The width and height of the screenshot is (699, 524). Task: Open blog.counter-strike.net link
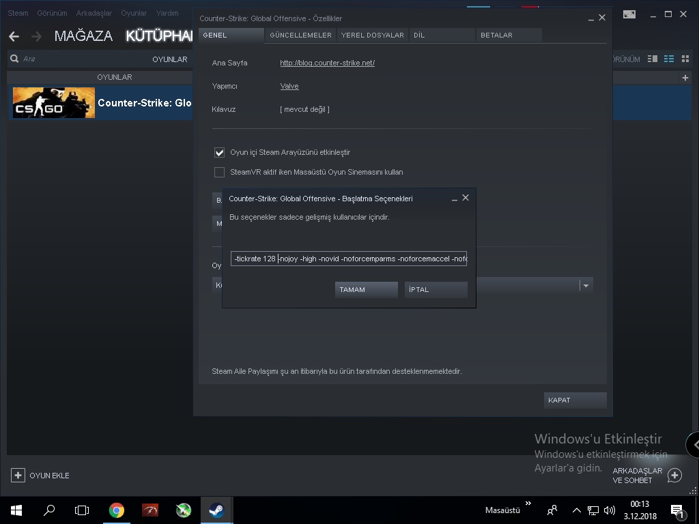tap(327, 63)
